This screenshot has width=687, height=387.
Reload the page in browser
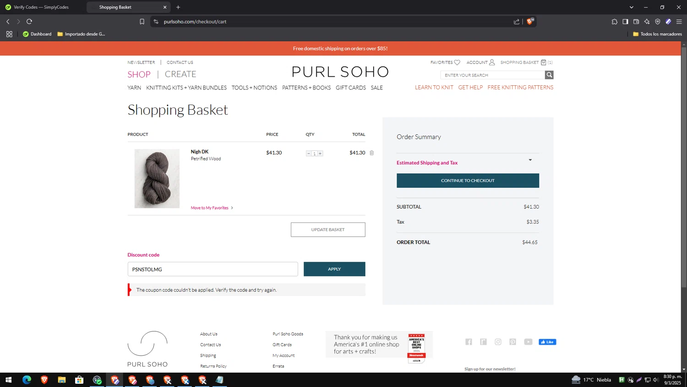click(x=29, y=22)
